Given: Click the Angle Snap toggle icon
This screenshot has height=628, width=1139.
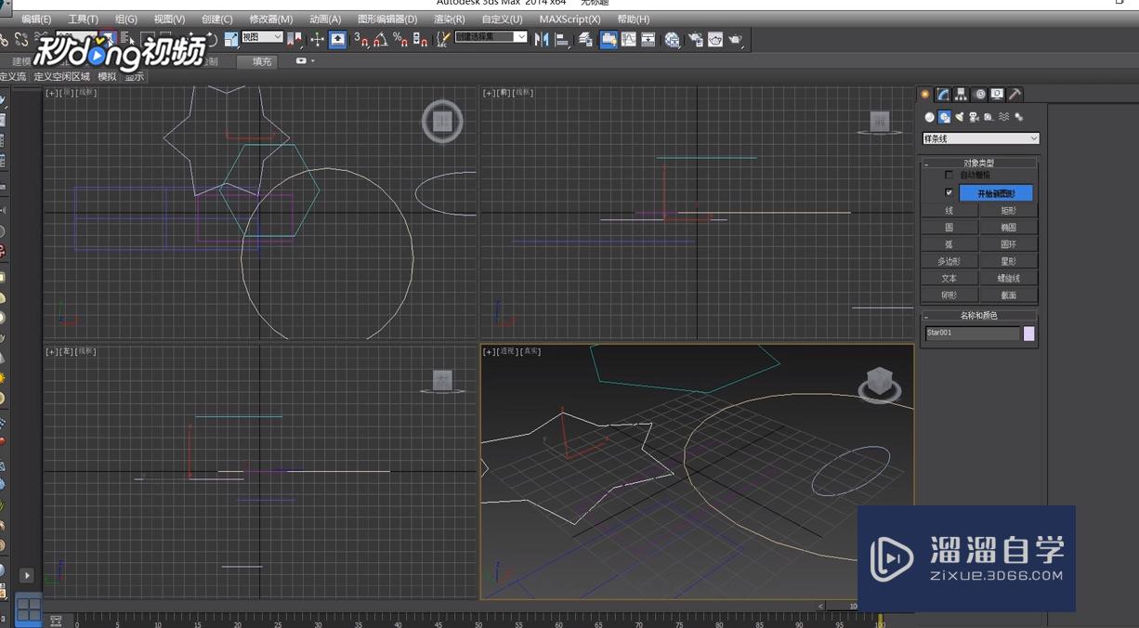Looking at the screenshot, I should [380, 39].
